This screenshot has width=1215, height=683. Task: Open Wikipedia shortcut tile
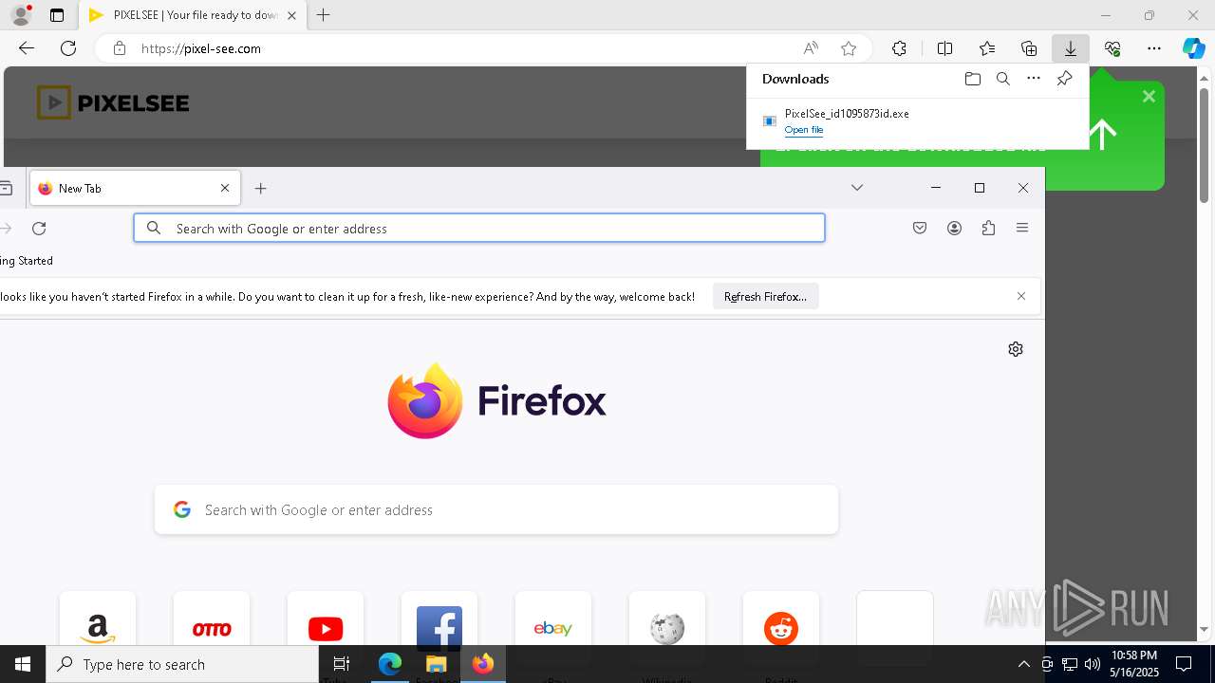[x=667, y=627]
